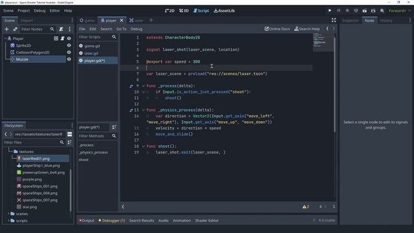Toggle visibility of Sprite2D node
The image size is (414, 233).
pos(69,45)
